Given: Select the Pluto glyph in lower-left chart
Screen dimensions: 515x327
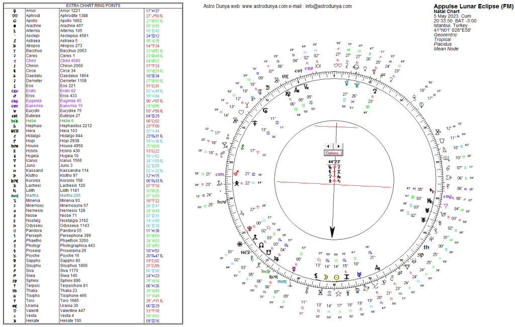Looking at the screenshot, I should coord(250,228).
